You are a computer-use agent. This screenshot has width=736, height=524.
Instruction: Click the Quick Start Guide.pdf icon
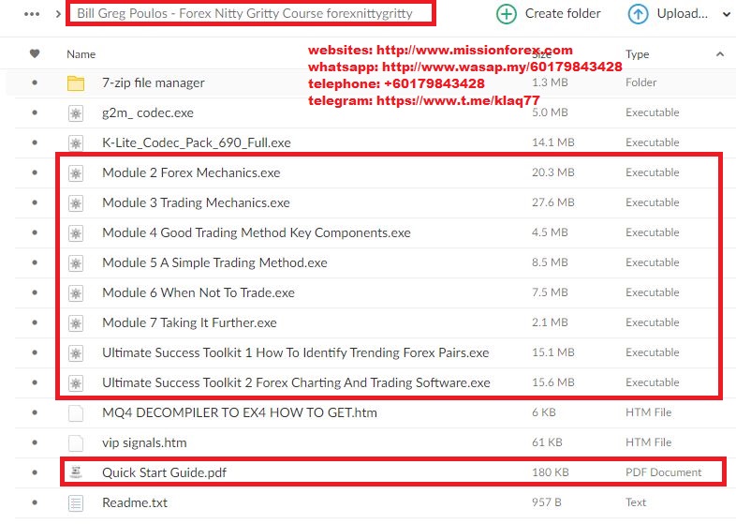76,472
